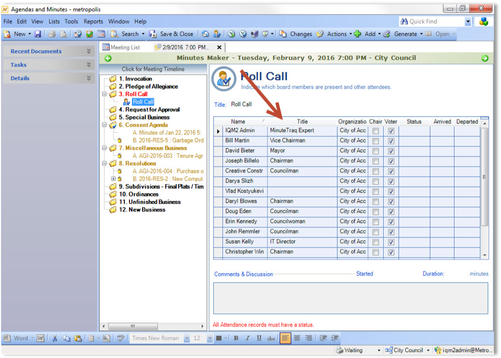Click the calendar icon in toolbar

101,34
